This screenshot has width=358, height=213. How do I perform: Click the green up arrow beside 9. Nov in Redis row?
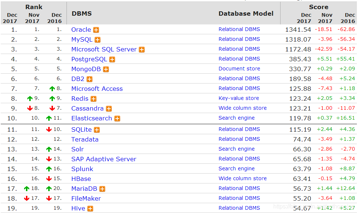tap(30, 98)
